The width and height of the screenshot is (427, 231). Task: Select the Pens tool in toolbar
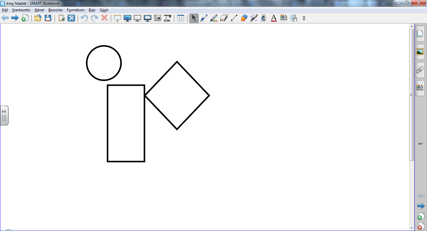coord(203,18)
